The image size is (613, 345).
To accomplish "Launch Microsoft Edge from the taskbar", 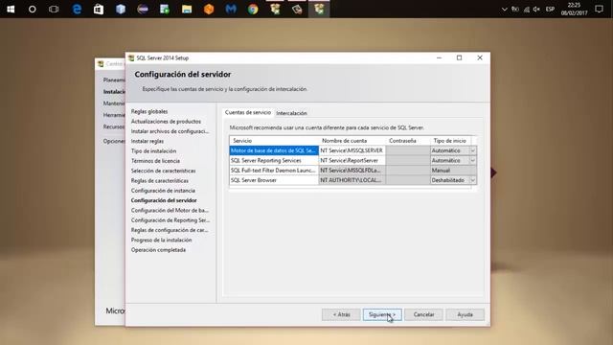I will pos(77,9).
